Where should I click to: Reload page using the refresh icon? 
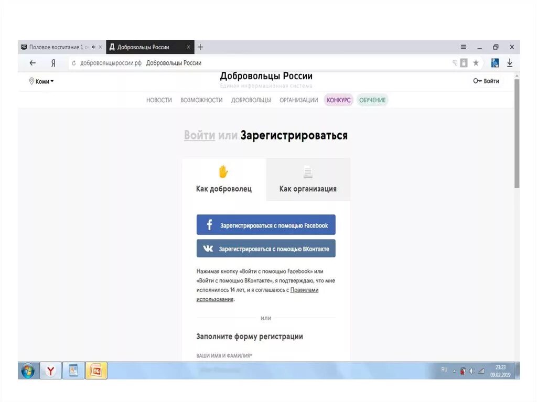(x=73, y=63)
